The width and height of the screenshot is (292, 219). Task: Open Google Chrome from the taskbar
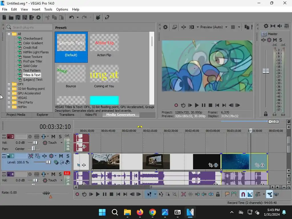pyautogui.click(x=153, y=212)
